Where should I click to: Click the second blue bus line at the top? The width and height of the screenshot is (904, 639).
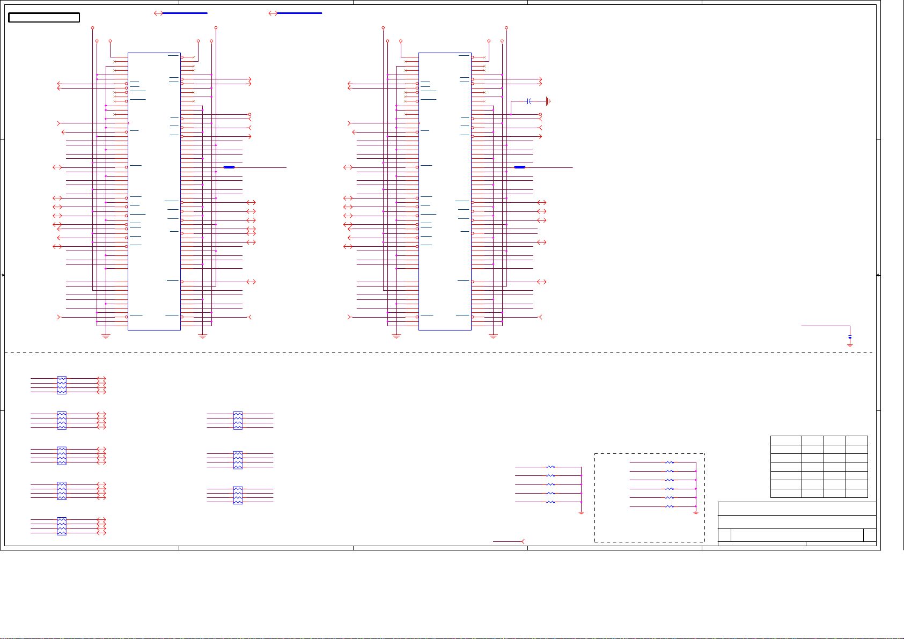pos(299,13)
